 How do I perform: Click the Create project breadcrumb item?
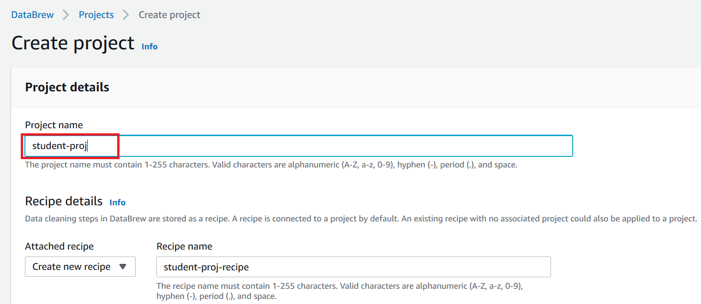coord(169,15)
